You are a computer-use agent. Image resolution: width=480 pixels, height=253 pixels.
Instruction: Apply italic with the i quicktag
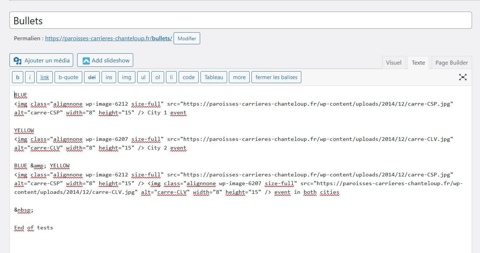(x=30, y=77)
